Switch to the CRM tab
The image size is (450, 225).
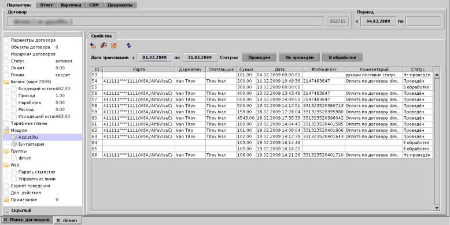pyautogui.click(x=94, y=5)
